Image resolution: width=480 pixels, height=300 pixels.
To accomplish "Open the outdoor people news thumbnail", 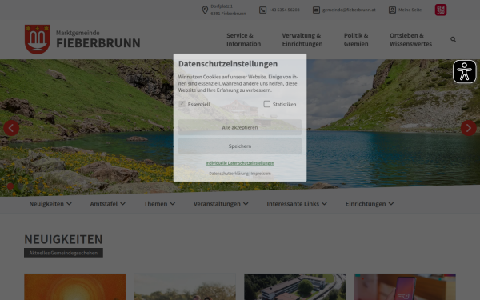I will tap(185, 287).
